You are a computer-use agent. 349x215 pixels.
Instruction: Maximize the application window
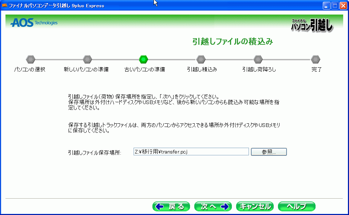[x=334, y=5]
